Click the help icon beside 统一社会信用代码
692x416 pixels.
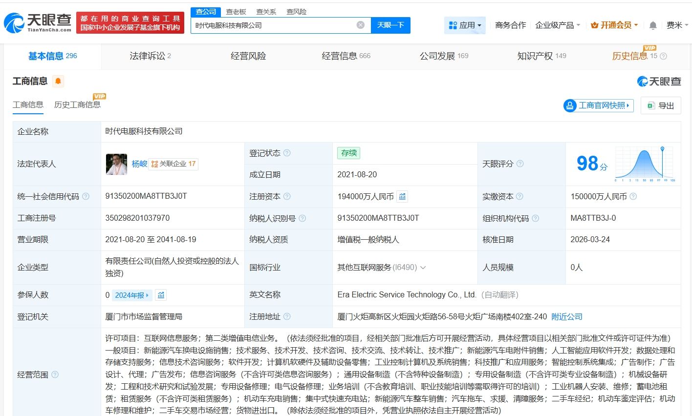(x=86, y=196)
